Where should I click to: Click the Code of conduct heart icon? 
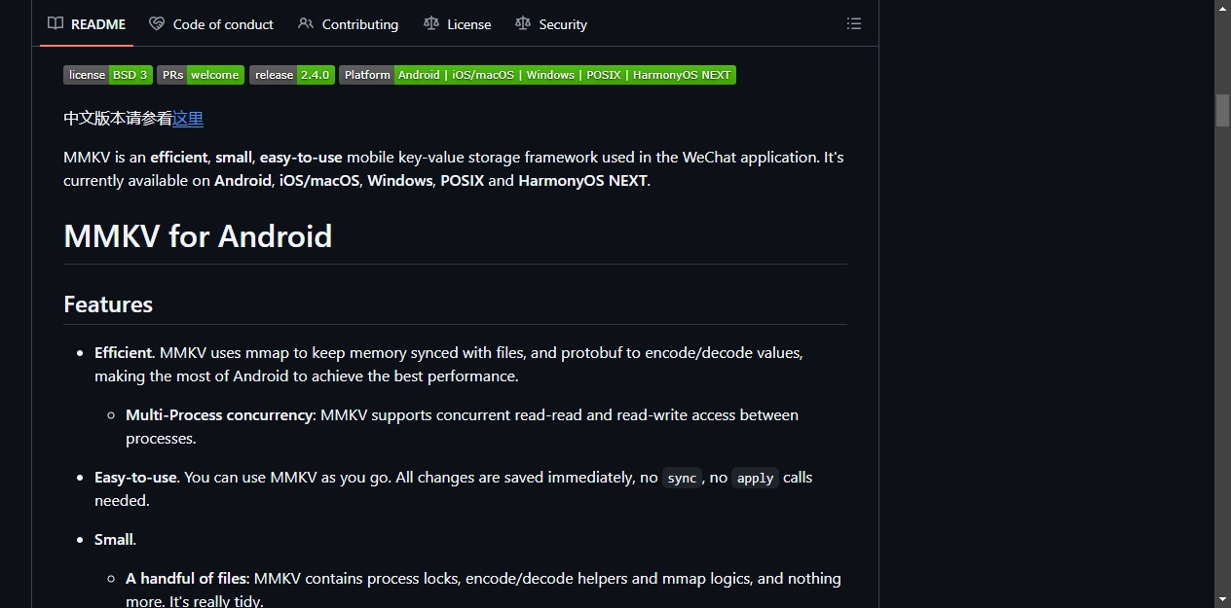[x=157, y=23]
